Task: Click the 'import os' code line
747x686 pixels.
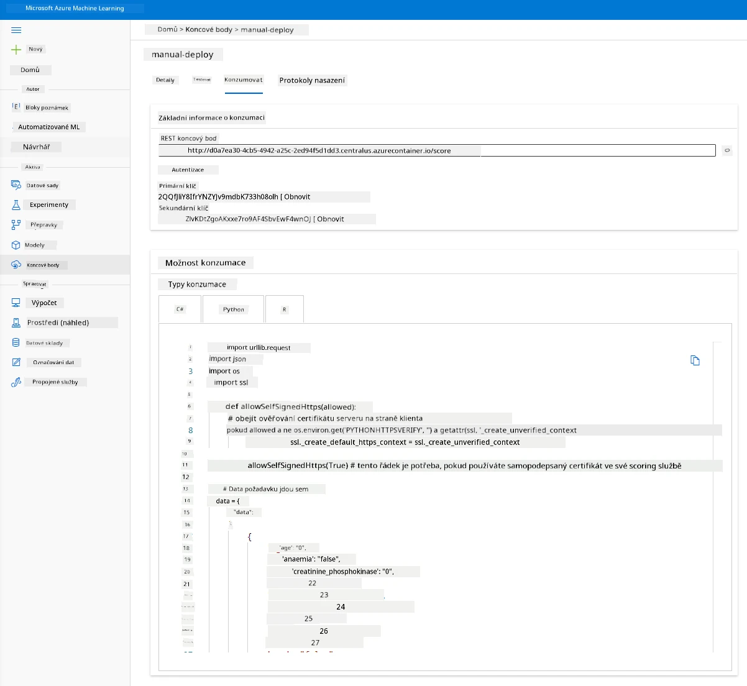Action: click(224, 371)
